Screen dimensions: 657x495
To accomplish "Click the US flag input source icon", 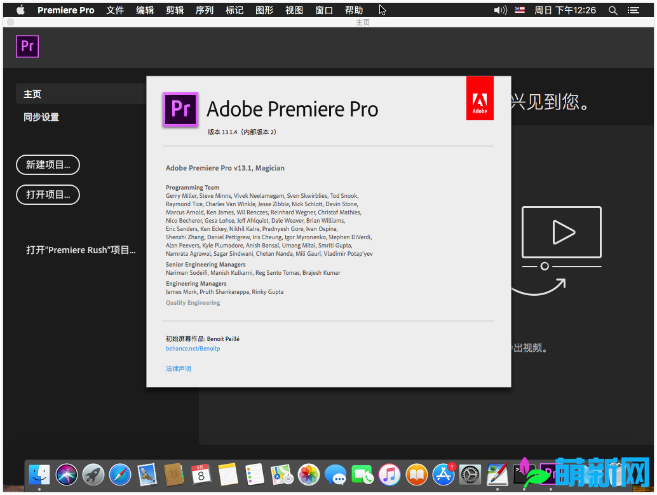I will click(x=520, y=10).
